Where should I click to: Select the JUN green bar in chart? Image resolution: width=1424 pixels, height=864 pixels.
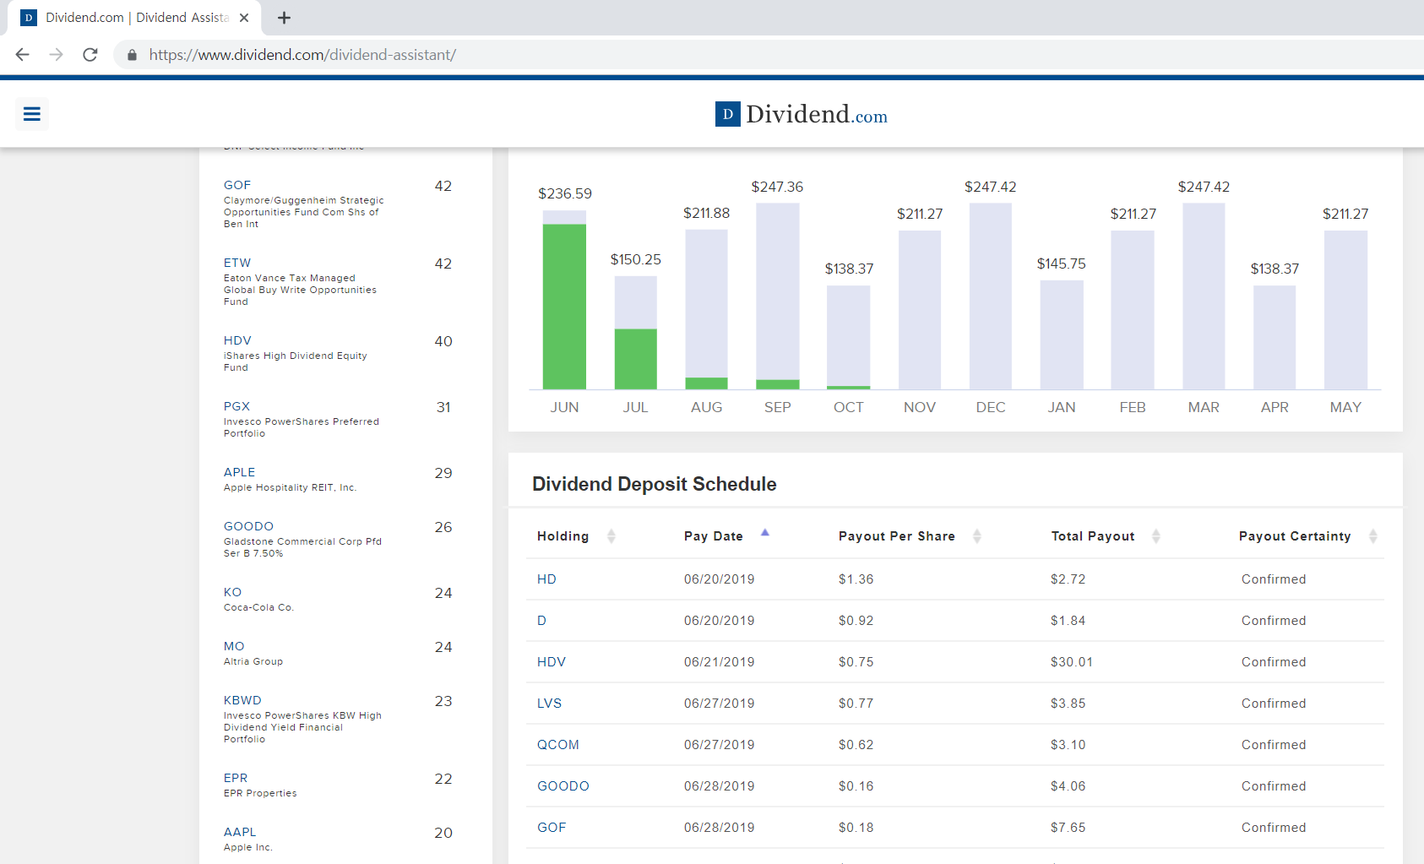(x=564, y=307)
